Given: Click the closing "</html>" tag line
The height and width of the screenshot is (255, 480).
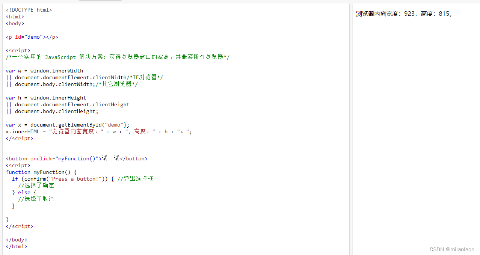Looking at the screenshot, I should pyautogui.click(x=17, y=246).
